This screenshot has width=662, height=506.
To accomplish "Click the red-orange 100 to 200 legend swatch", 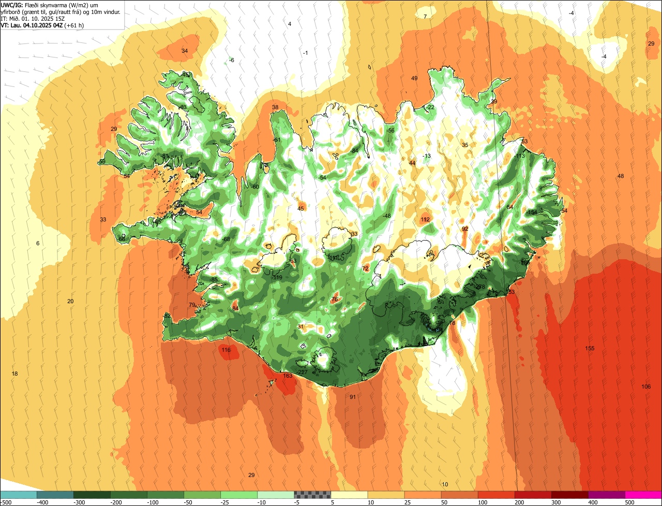I will 495,495.
